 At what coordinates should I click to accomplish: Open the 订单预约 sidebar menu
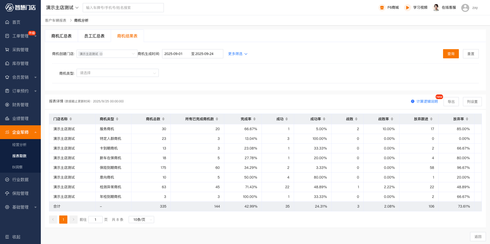tap(20, 91)
